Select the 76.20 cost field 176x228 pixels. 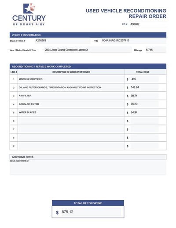coord(144,104)
